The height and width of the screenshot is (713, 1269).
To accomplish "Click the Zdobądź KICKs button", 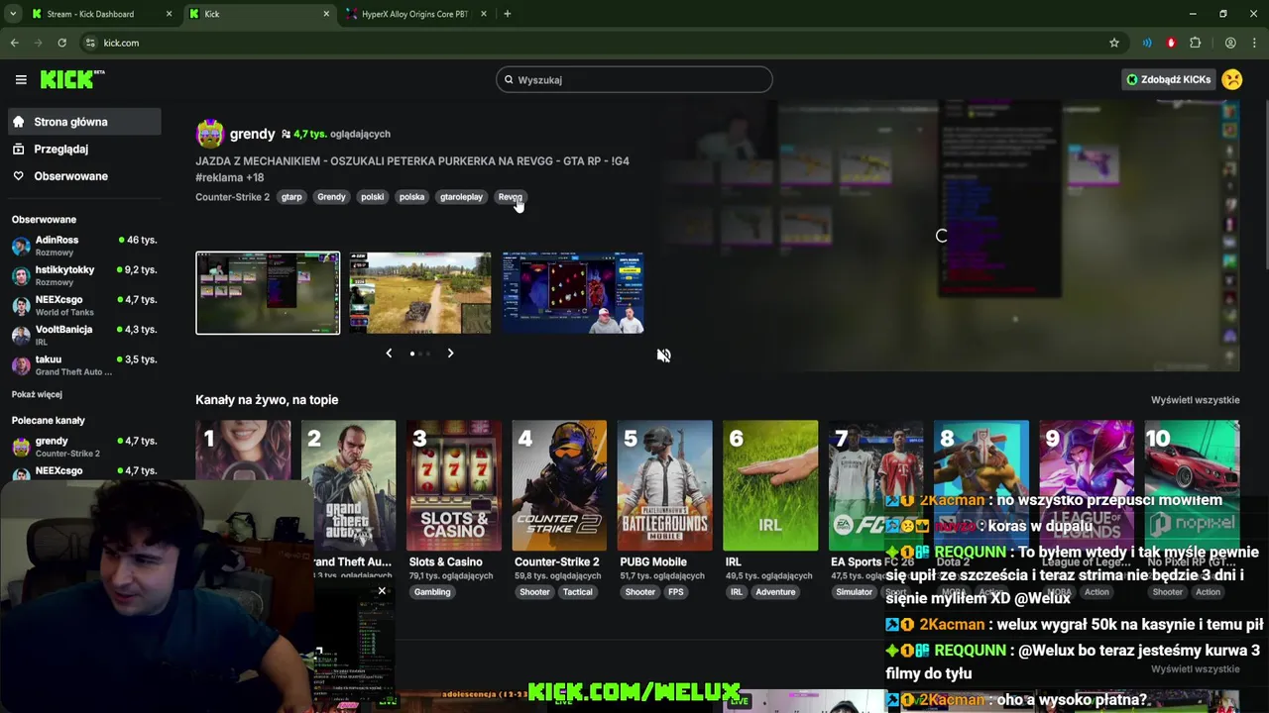I will click(x=1169, y=79).
